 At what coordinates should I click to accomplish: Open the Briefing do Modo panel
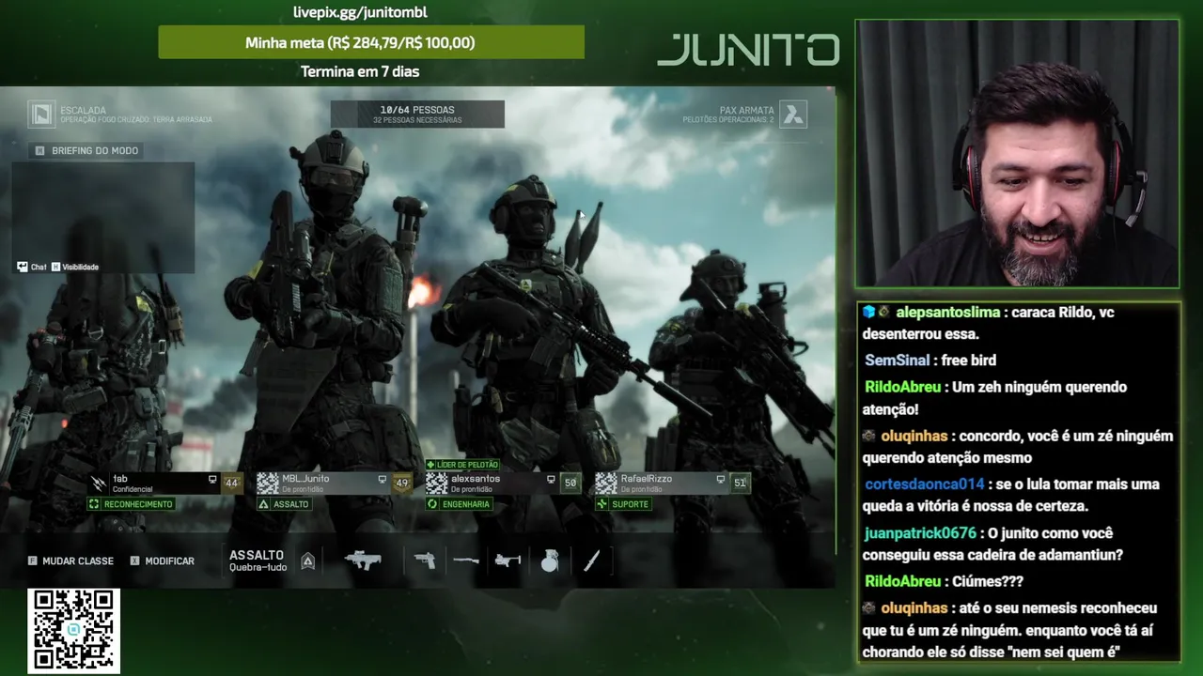coord(86,150)
